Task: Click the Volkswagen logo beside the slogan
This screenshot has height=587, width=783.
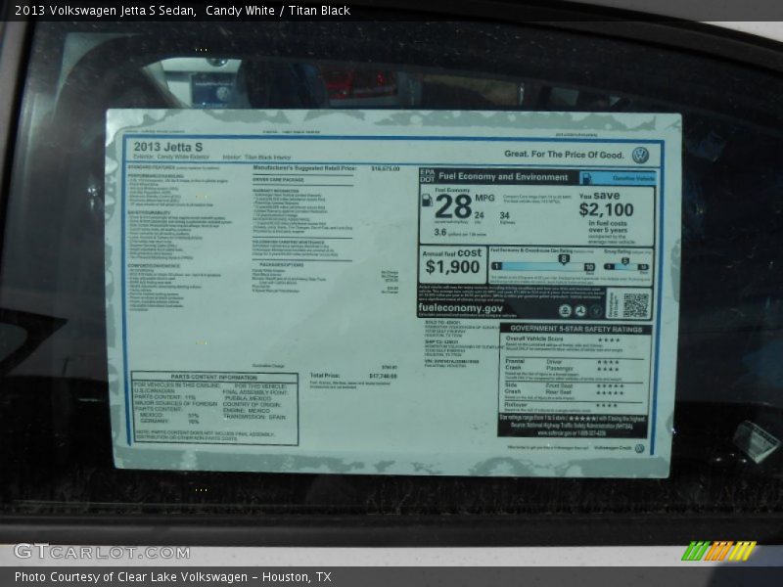Action: [x=640, y=155]
